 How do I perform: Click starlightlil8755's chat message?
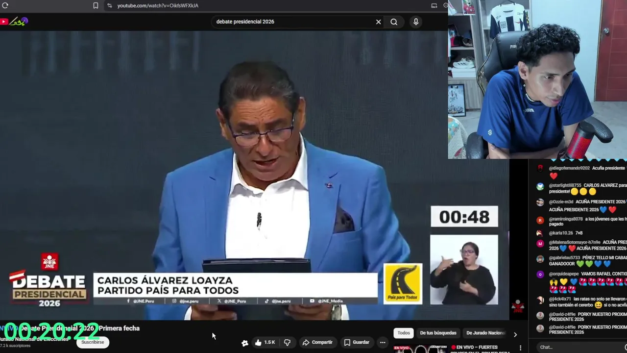[587, 188]
